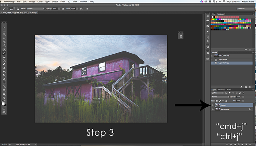Open the Adjustments panel icon in dock
The width and height of the screenshot is (256, 146).
point(208,16)
